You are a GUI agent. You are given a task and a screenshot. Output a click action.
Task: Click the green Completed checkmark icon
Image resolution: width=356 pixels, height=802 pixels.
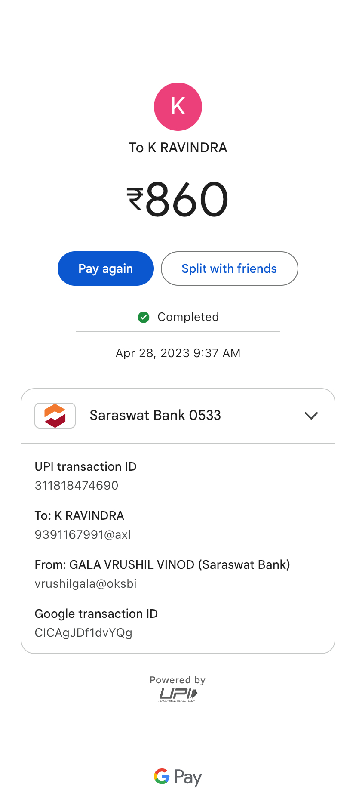(144, 317)
